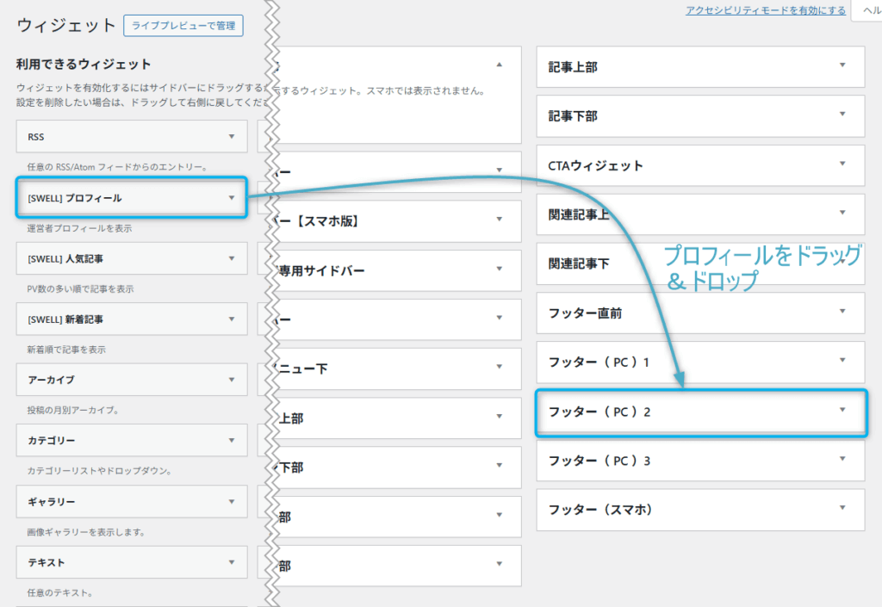
Task: Click the 専用サイドバー area title
Action: coord(322,271)
